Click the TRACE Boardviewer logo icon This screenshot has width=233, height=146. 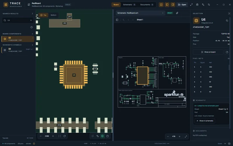[6, 5]
